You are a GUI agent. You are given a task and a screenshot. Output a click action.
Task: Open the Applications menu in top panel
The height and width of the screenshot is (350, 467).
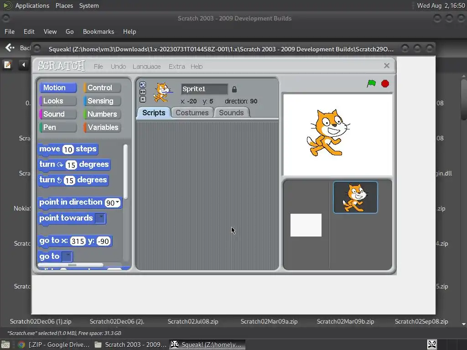point(32,5)
